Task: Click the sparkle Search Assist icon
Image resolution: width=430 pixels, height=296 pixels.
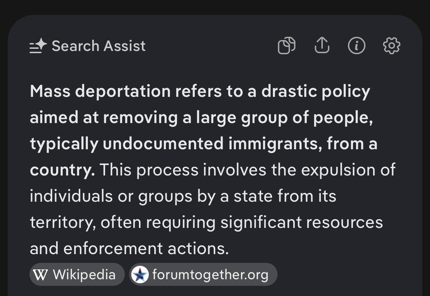Action: click(x=38, y=46)
